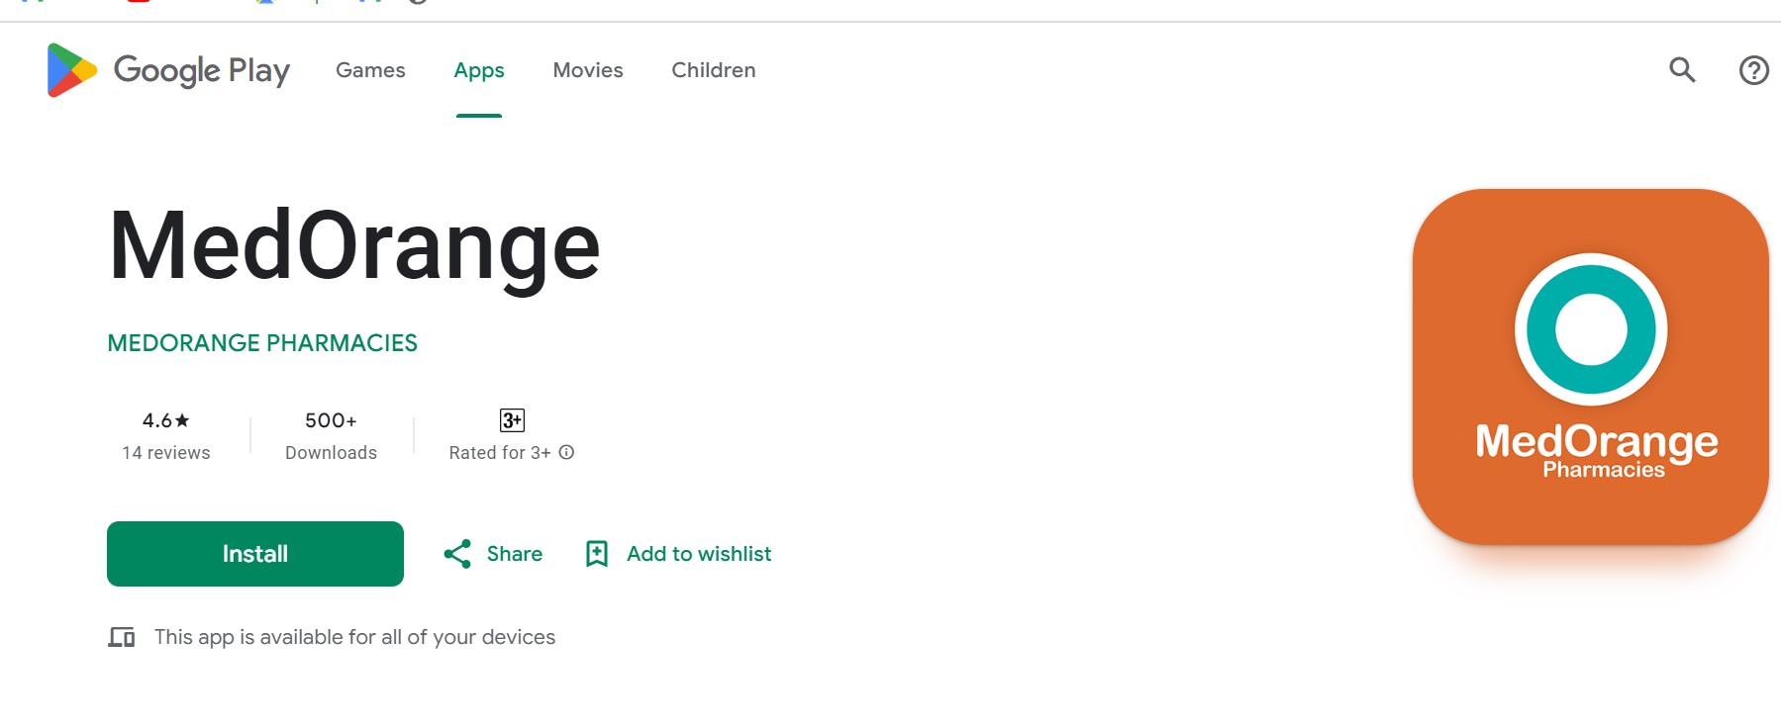
Task: Open the help question mark icon
Action: pyautogui.click(x=1753, y=70)
